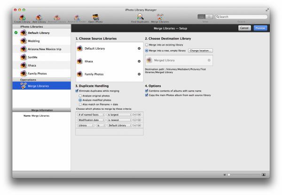
Task: Toggle Copy the main Photos album option
Action: coord(147,95)
